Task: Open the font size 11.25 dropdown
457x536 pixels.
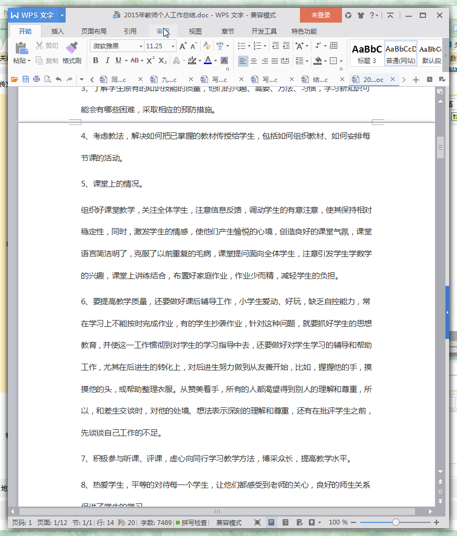Action: (173, 46)
